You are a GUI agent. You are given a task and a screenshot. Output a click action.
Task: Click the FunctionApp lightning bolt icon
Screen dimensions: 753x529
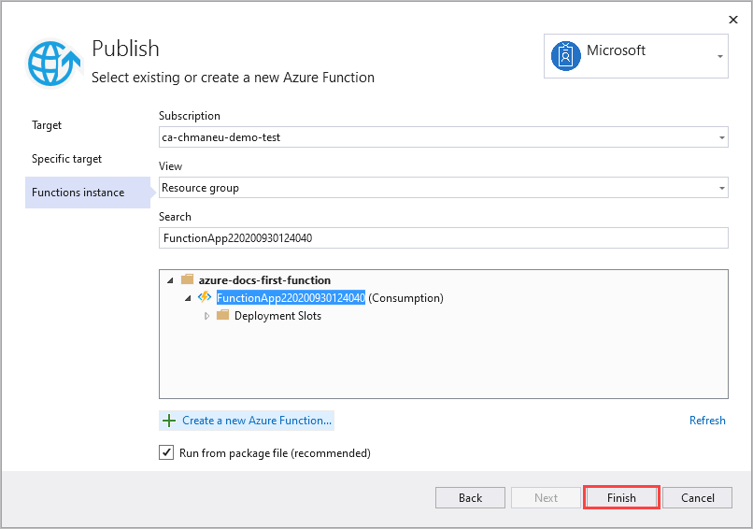click(205, 297)
